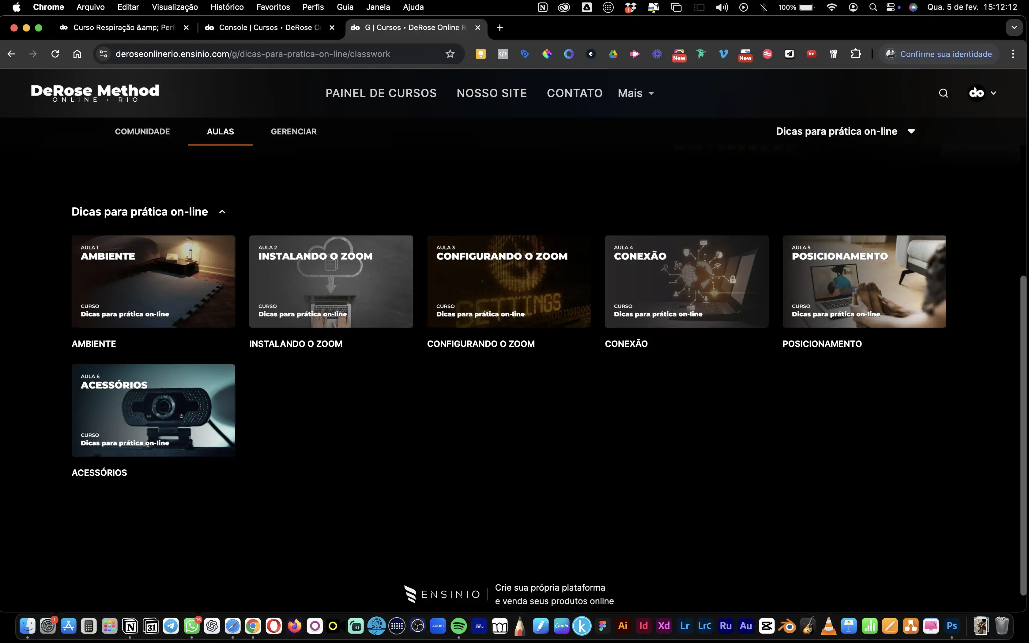This screenshot has height=643, width=1029.
Task: Open the Chrome extensions puzzle icon
Action: click(856, 54)
